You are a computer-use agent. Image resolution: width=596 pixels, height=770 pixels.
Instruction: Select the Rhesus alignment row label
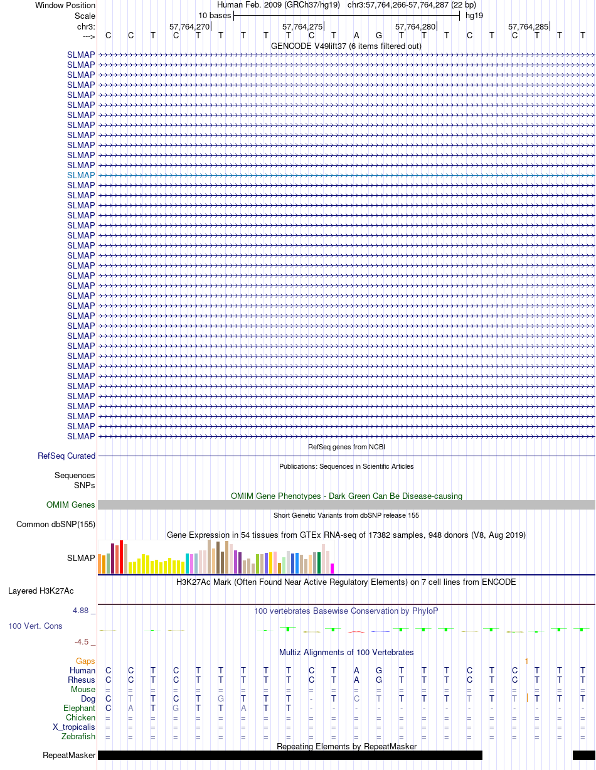click(82, 680)
